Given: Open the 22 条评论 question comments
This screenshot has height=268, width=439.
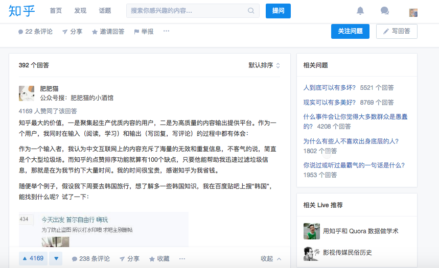Looking at the screenshot, I should 35,32.
